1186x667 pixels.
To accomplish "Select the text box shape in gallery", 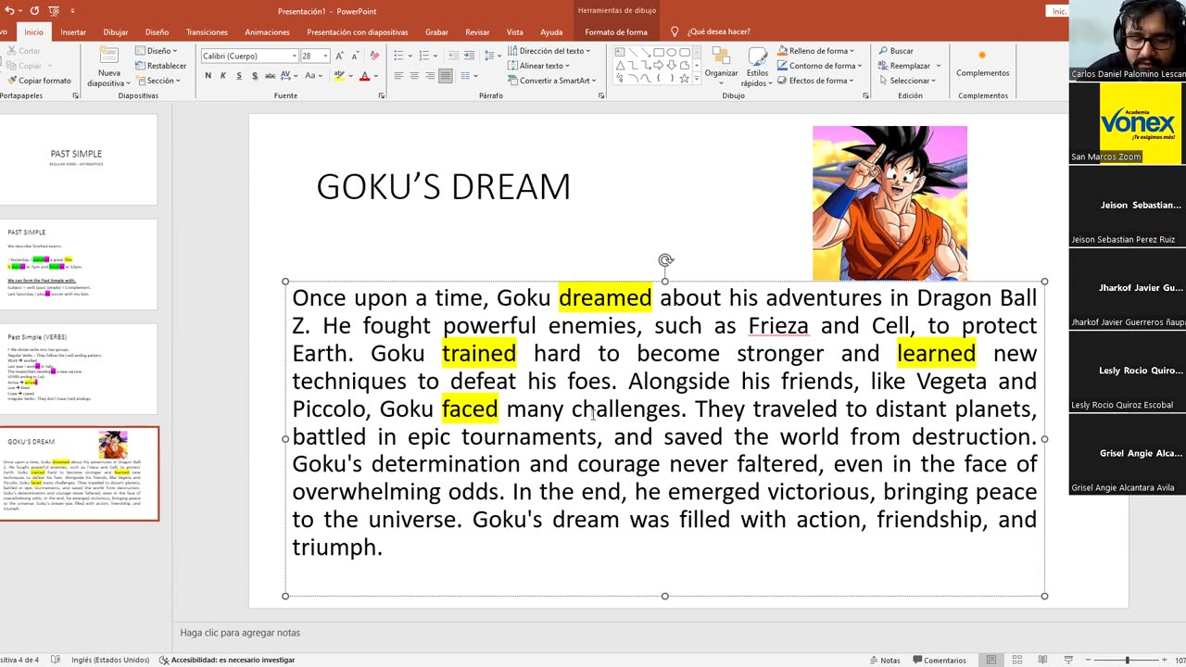I will (620, 53).
